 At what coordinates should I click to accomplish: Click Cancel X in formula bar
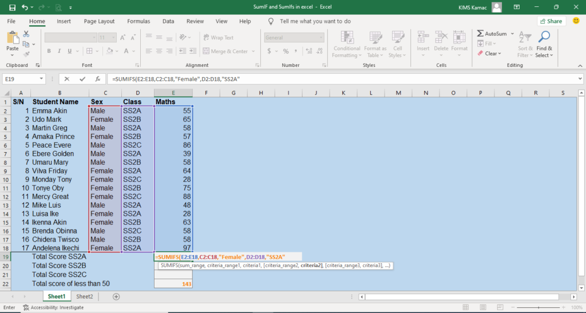click(66, 79)
